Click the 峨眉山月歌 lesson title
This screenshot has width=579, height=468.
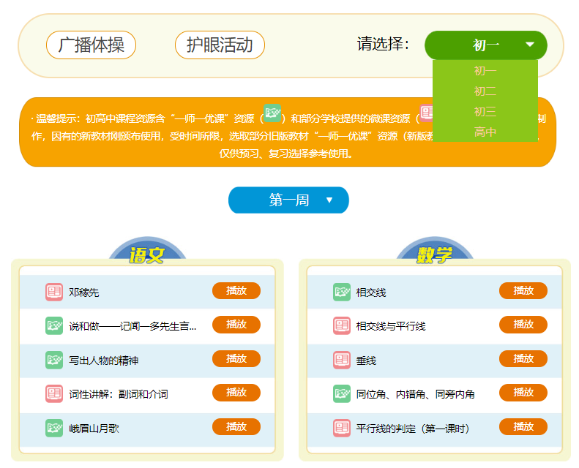coord(94,429)
